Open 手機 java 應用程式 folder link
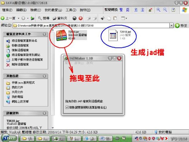 pyautogui.click(x=23, y=83)
